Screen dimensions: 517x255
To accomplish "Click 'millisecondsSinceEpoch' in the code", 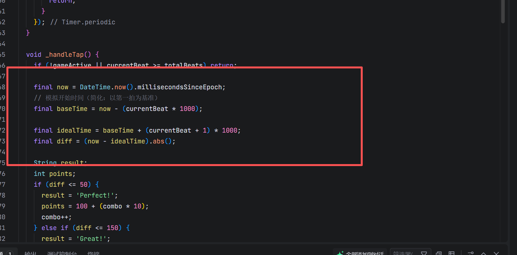I will coord(180,87).
